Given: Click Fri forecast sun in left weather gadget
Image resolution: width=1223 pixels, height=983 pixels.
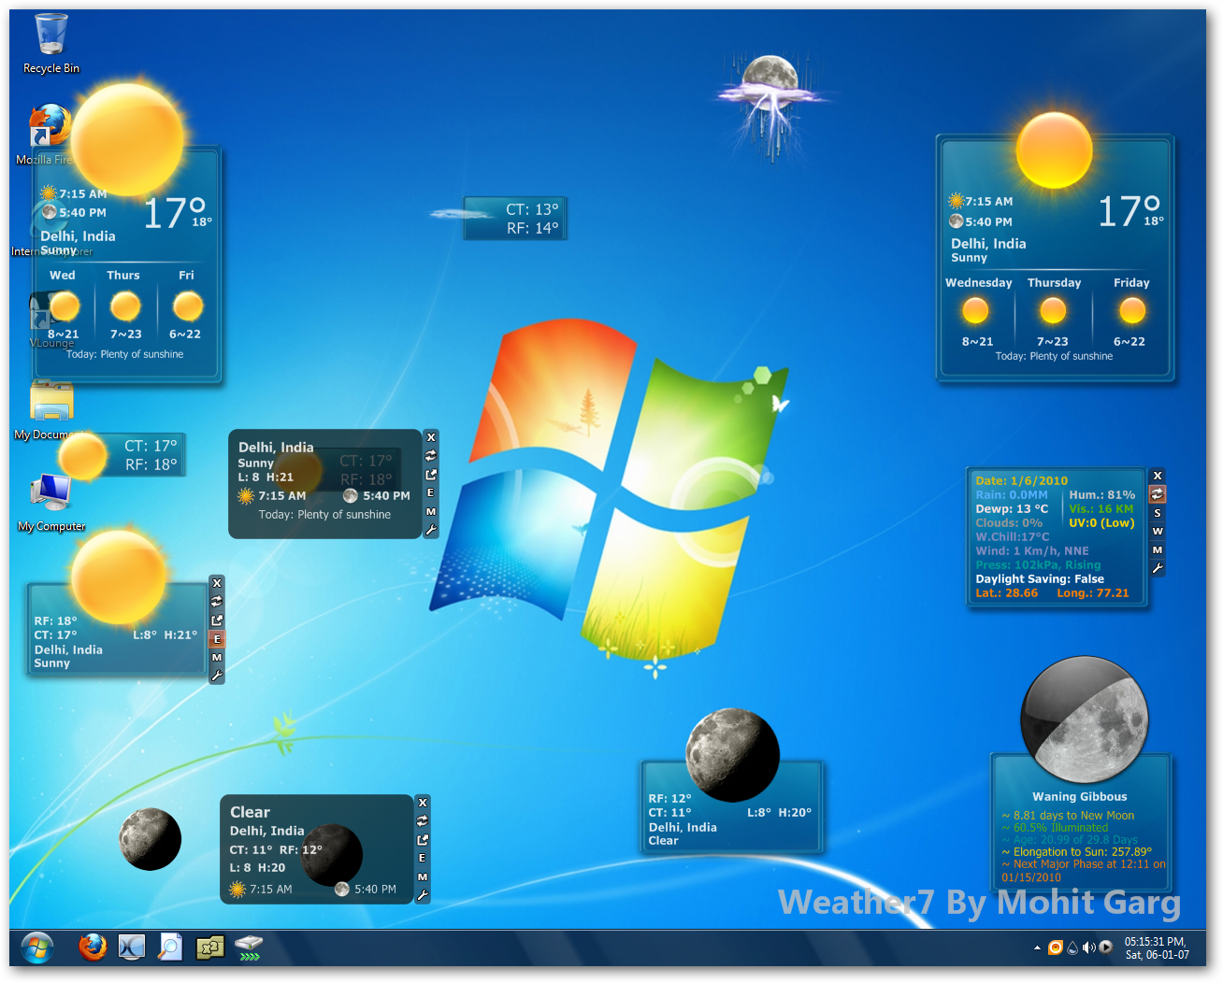Looking at the screenshot, I should coord(187,306).
